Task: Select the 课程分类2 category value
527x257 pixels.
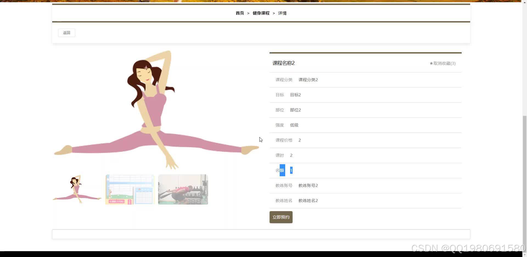Action: pyautogui.click(x=308, y=80)
